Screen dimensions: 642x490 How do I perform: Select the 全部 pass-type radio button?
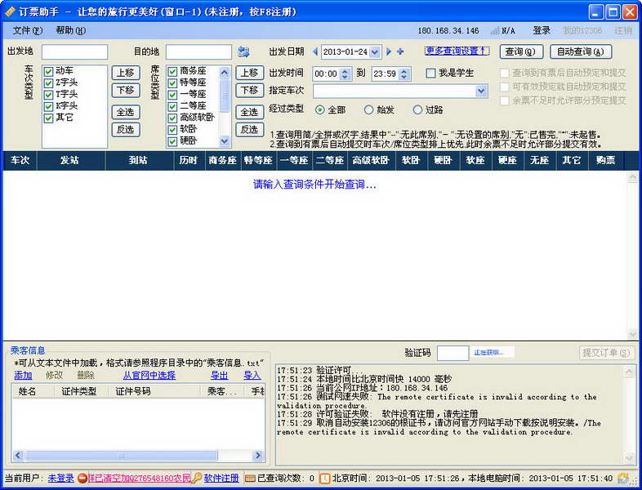pyautogui.click(x=319, y=109)
